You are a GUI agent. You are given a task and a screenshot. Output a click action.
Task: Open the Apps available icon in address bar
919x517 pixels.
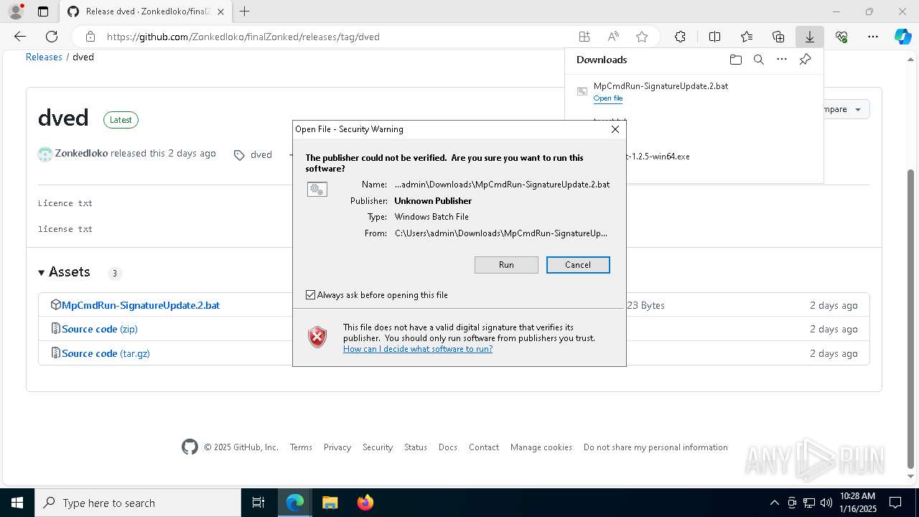(x=584, y=37)
